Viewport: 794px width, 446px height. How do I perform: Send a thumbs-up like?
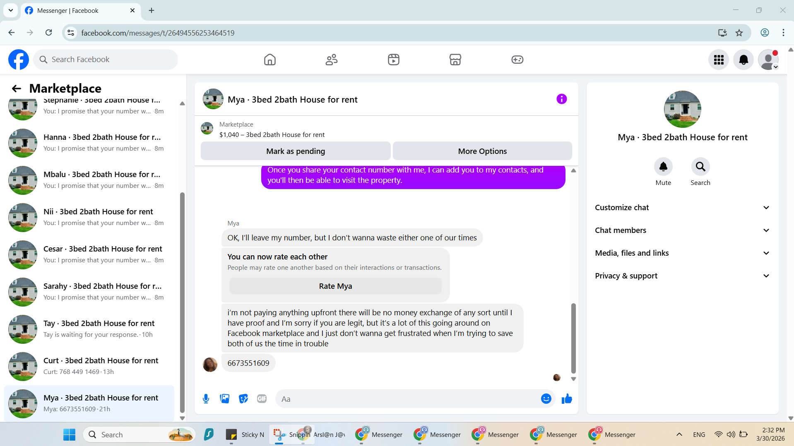point(567,398)
